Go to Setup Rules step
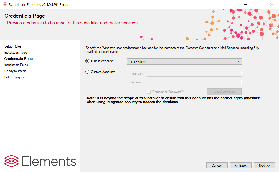 pos(13,46)
